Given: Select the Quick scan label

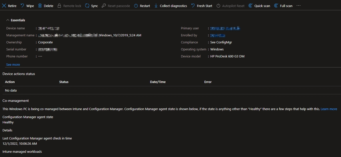Looking at the screenshot, I should 262,6.
